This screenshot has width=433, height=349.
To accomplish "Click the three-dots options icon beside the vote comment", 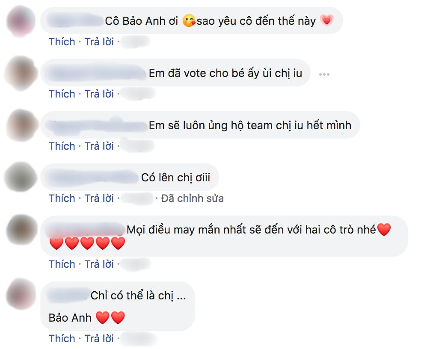I will tap(324, 74).
